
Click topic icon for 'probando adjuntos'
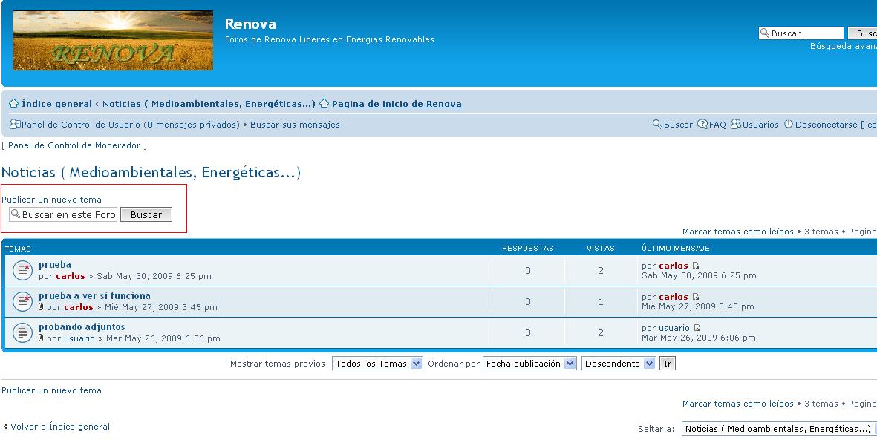pos(22,332)
